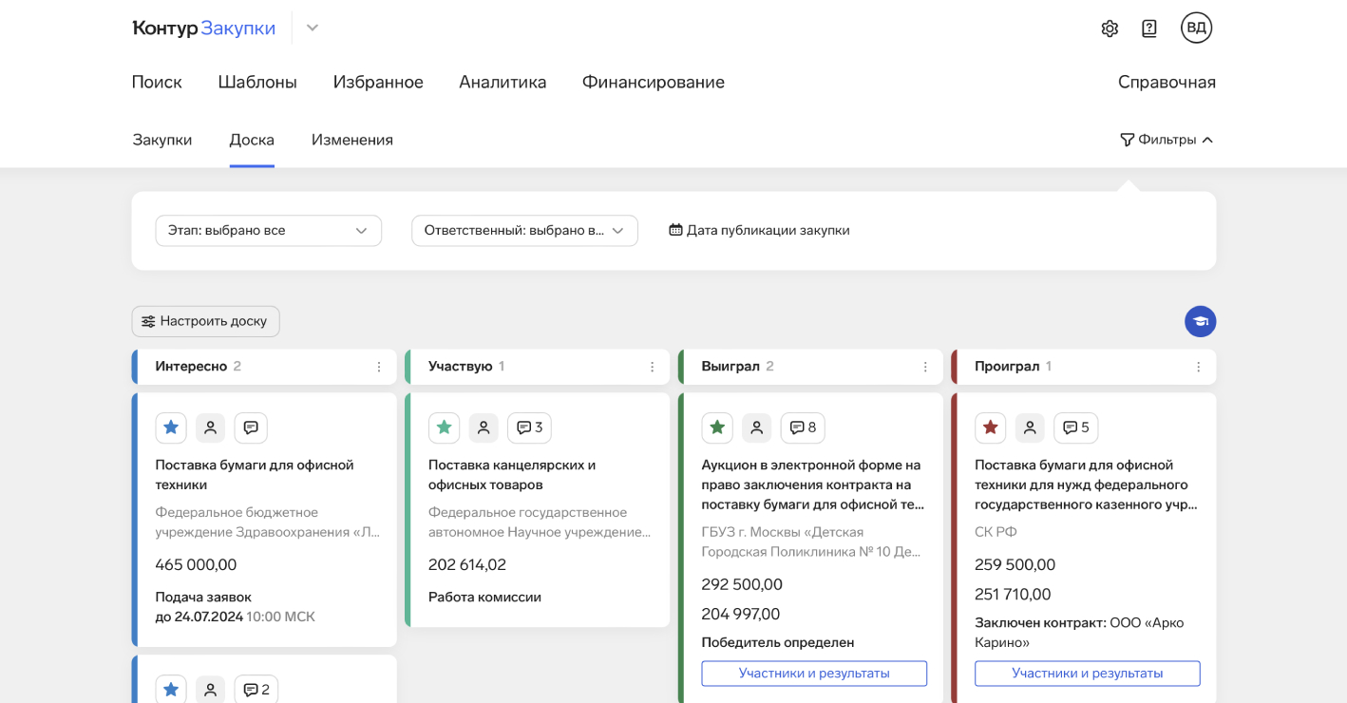Image resolution: width=1347 pixels, height=703 pixels.
Task: Open the help document icon in header
Action: [x=1148, y=28]
